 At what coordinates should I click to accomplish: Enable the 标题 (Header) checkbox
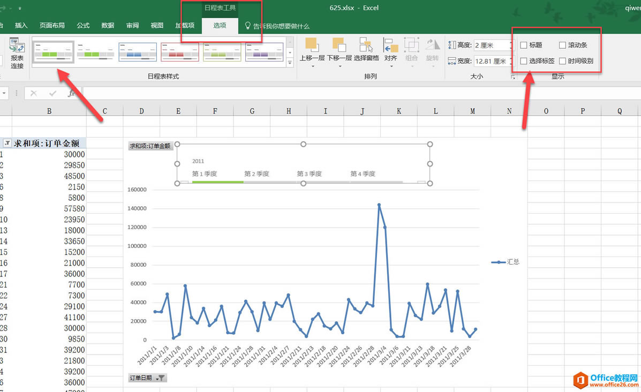click(x=523, y=45)
